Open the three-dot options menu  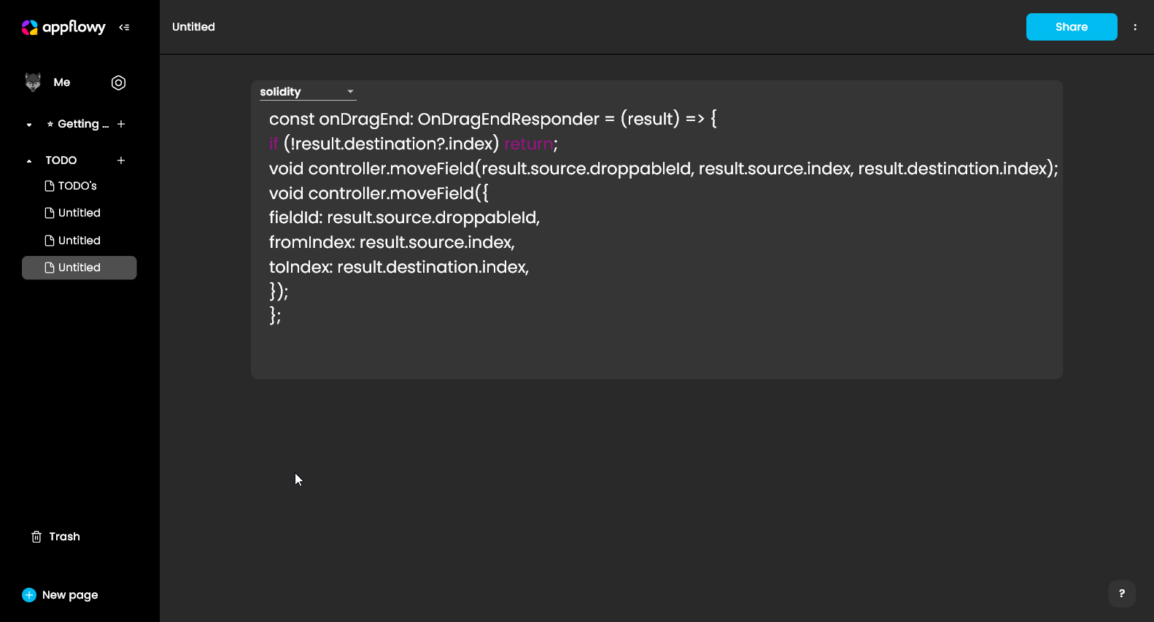[x=1135, y=27]
